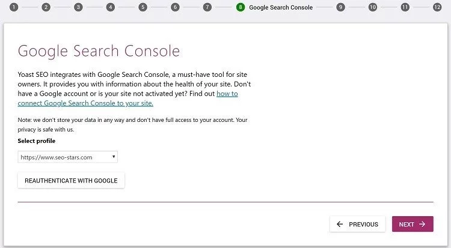Click dropdown arrow beside seo-stars.com URL
451x248 pixels.
pos(113,157)
